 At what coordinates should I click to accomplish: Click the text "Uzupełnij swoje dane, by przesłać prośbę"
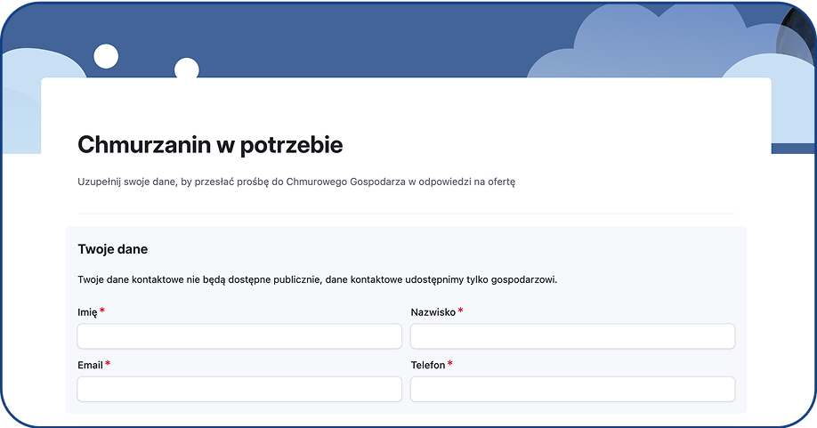[173, 182]
